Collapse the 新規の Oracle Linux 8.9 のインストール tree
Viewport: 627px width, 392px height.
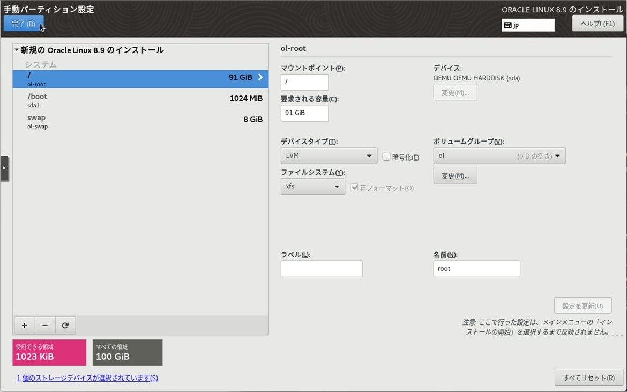point(17,50)
